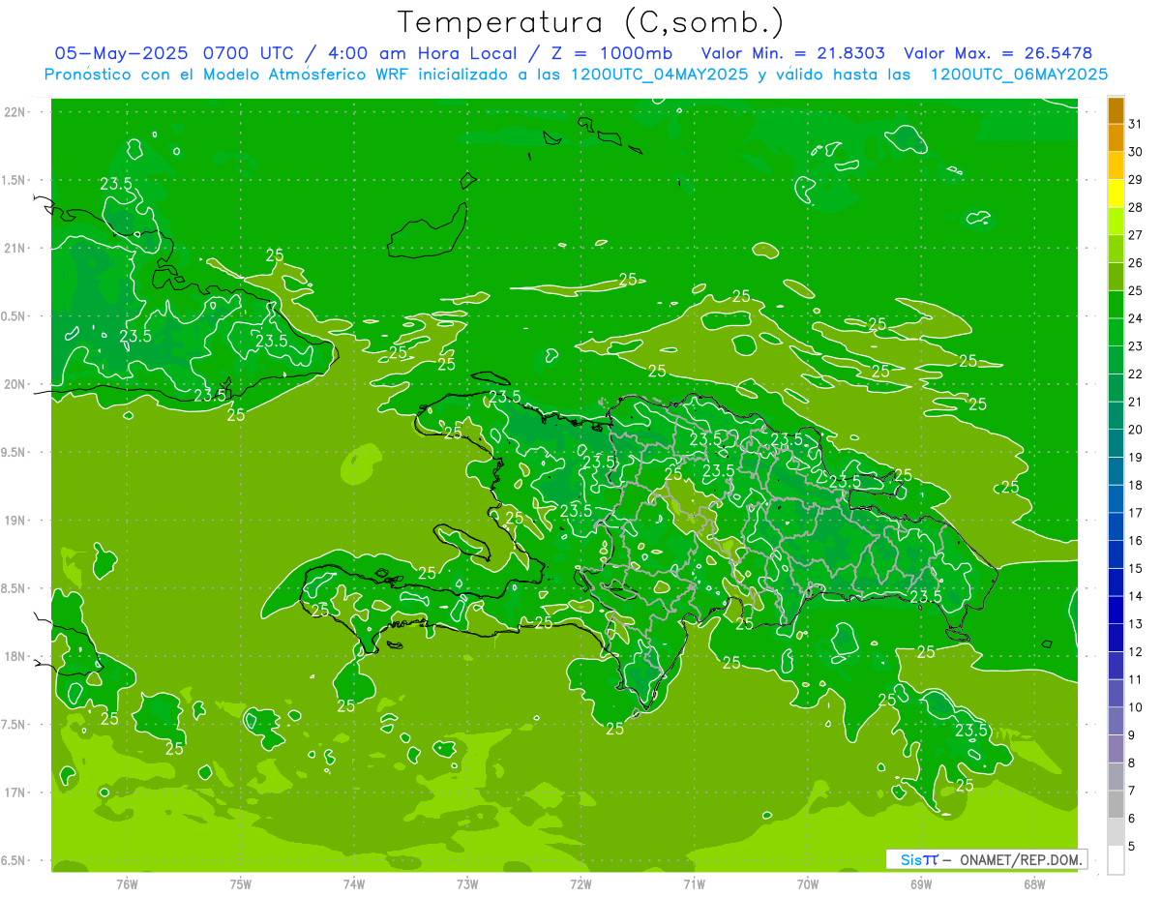Click valid-until time '1200UTC_06MAY2025'

[x=1019, y=75]
